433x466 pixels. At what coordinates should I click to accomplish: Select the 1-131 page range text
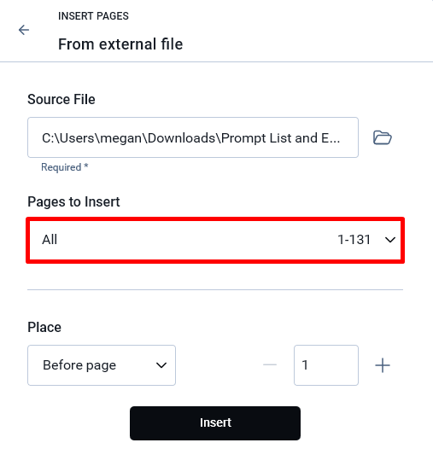[354, 240]
